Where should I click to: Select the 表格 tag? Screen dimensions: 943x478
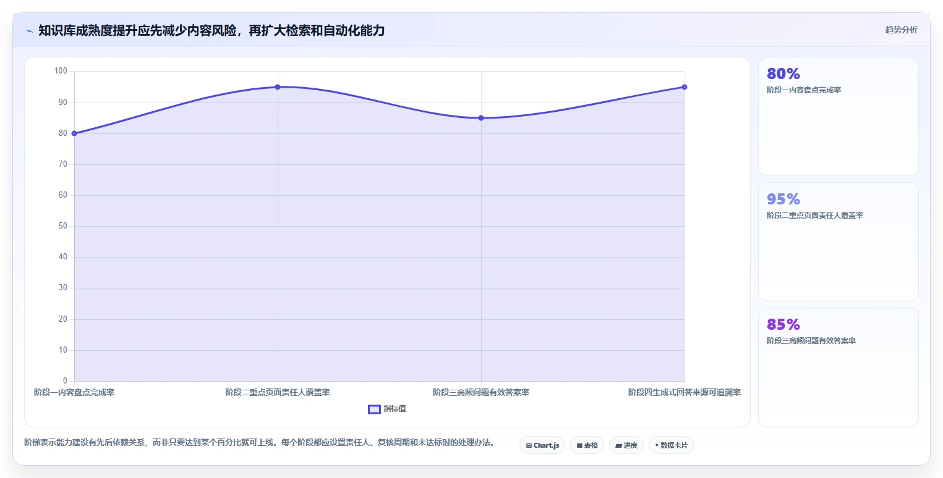[587, 445]
